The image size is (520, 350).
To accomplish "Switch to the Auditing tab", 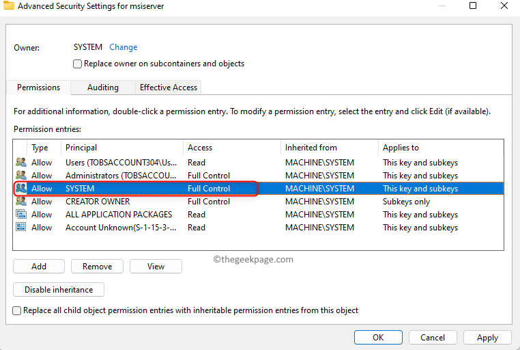I will [x=103, y=87].
